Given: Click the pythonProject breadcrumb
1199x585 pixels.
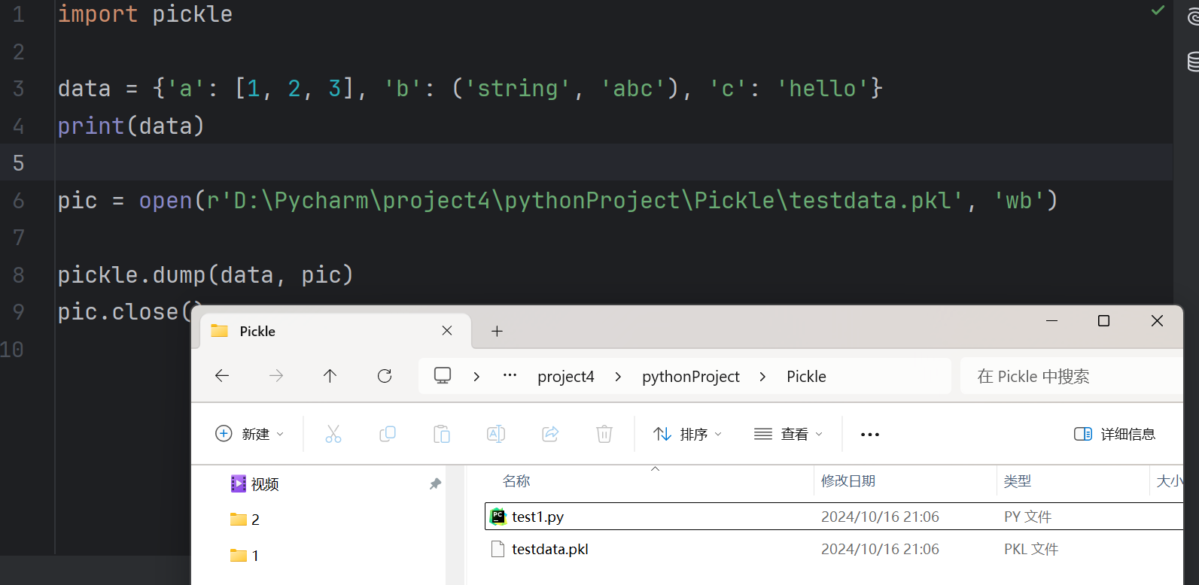Looking at the screenshot, I should tap(691, 376).
